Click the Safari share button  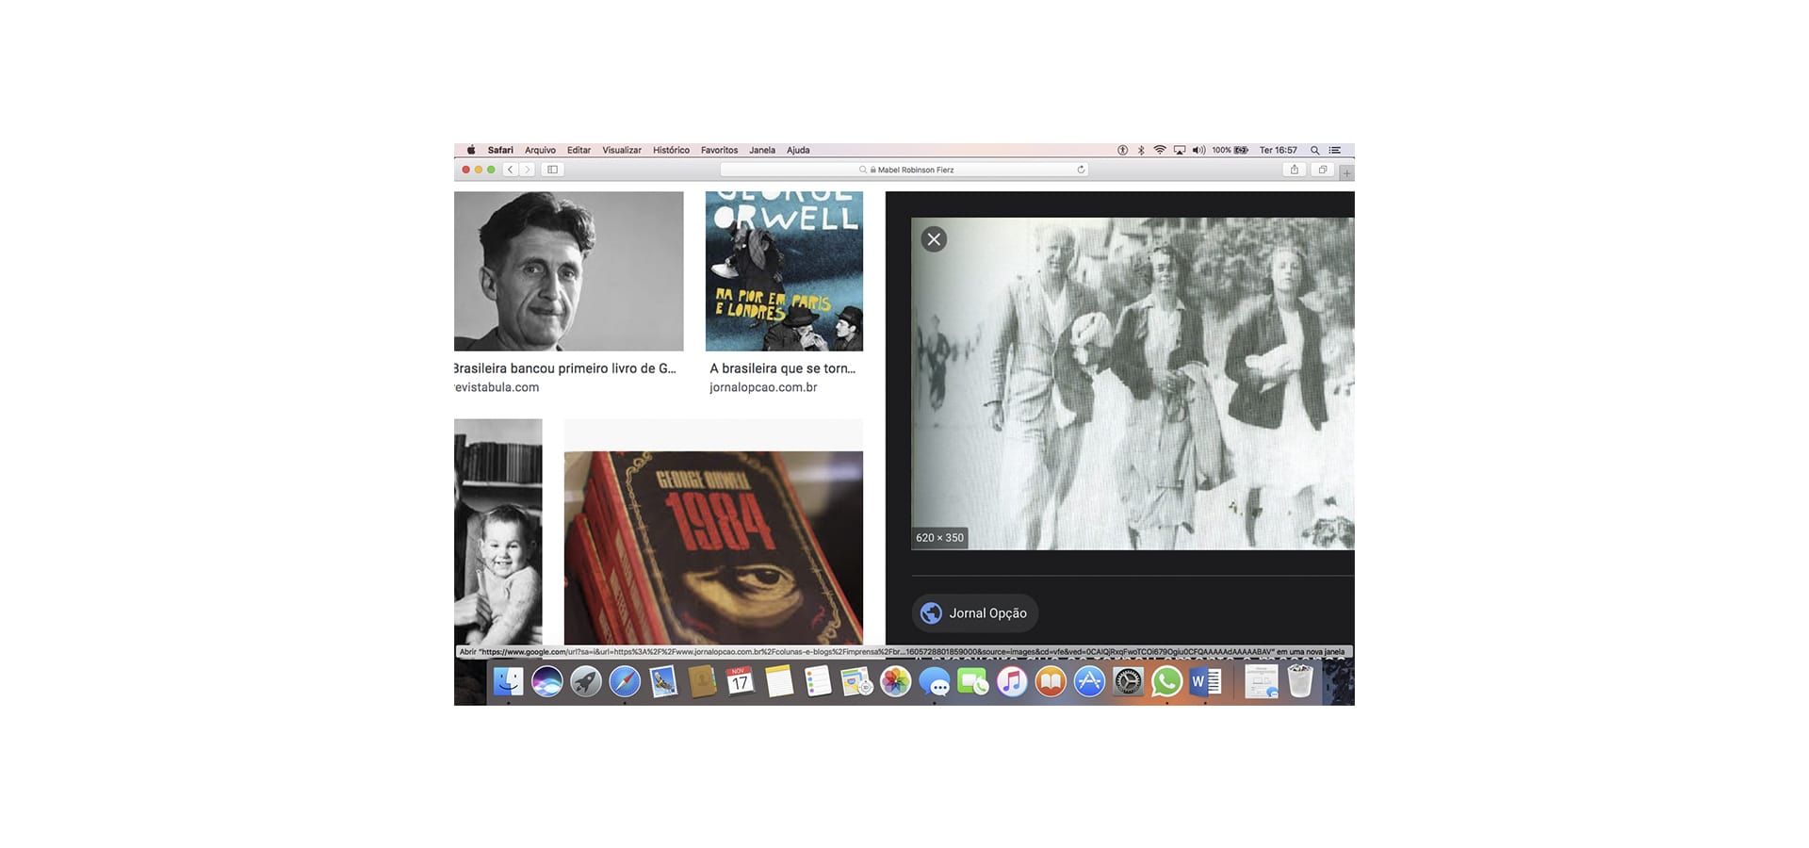pos(1295,170)
